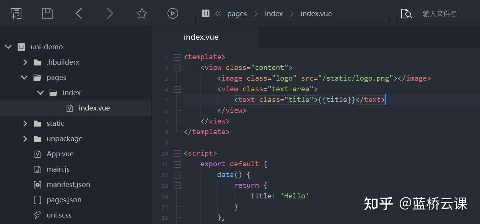Viewport: 480px width, 224px height.
Task: Open the uni.scss file
Action: pyautogui.click(x=59, y=215)
